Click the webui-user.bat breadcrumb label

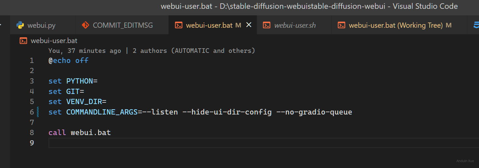[54, 41]
